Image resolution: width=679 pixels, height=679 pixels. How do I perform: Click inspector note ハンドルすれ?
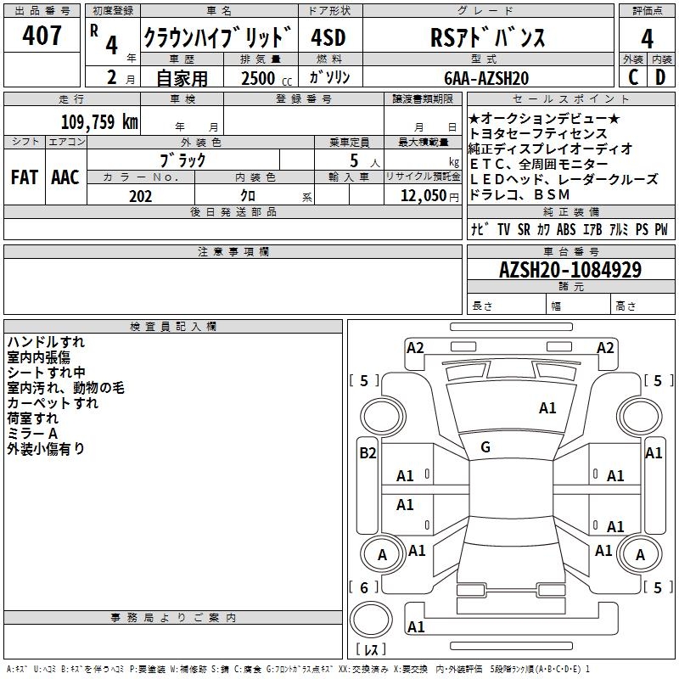point(46,342)
